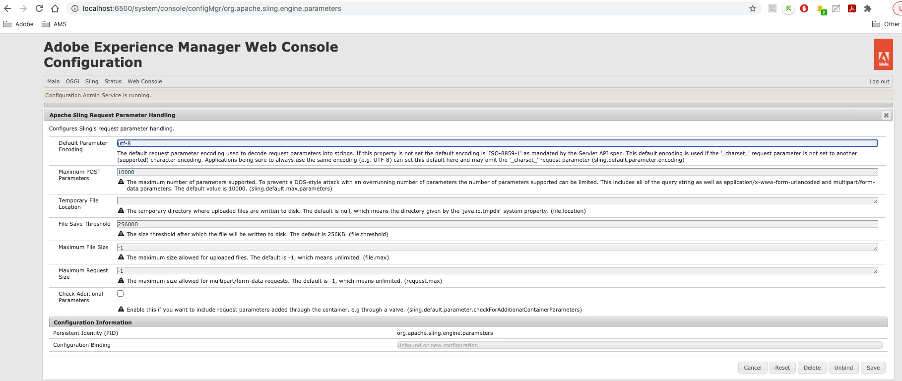This screenshot has width=902, height=381.
Task: Click the Configuration Binding field
Action: 640,345
